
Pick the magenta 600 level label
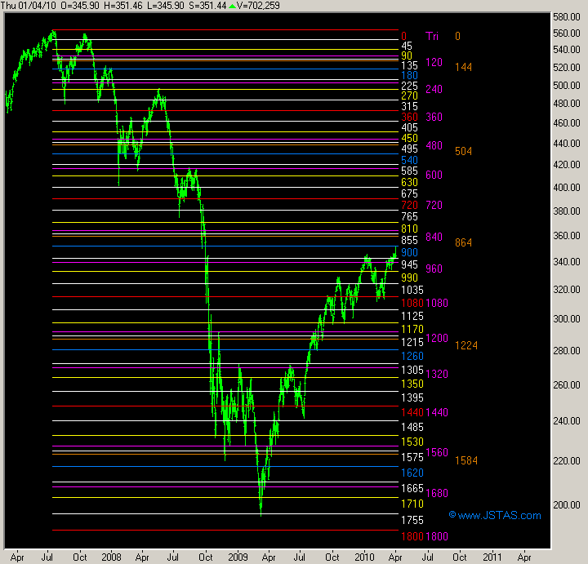pyautogui.click(x=434, y=175)
